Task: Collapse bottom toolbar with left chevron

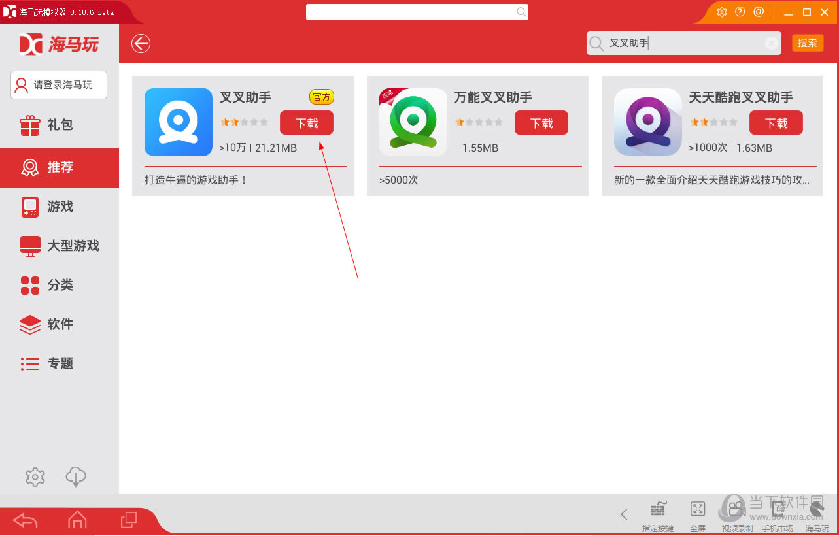Action: click(624, 514)
